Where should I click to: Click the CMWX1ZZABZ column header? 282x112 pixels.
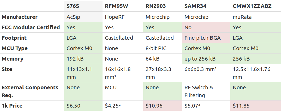point(256,6)
